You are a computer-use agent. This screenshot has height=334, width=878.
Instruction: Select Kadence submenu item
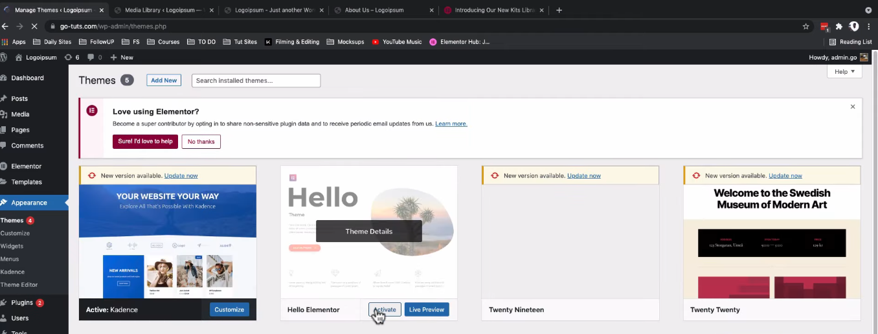[12, 272]
